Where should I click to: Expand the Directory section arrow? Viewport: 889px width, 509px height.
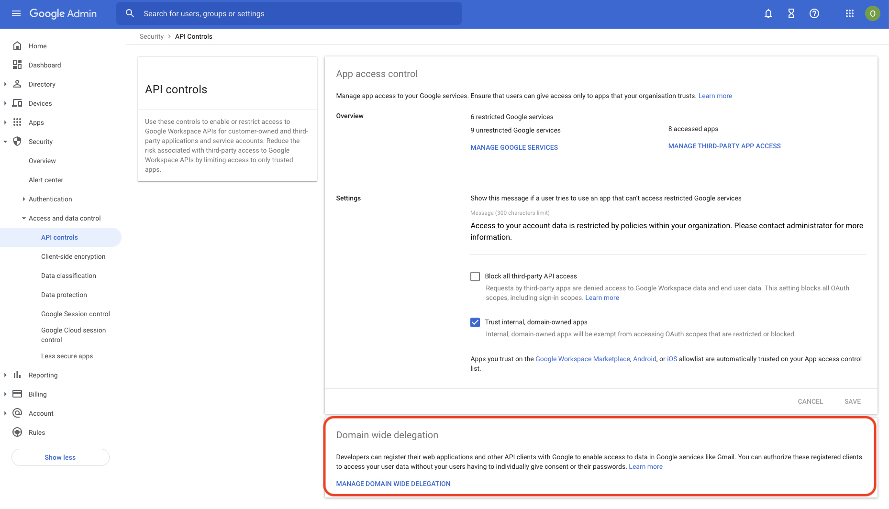pos(5,84)
